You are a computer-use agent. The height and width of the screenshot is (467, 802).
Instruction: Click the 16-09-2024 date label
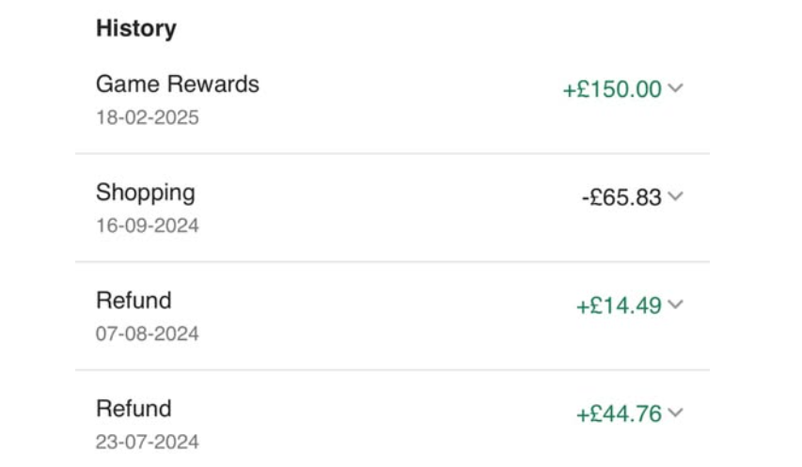pos(147,226)
